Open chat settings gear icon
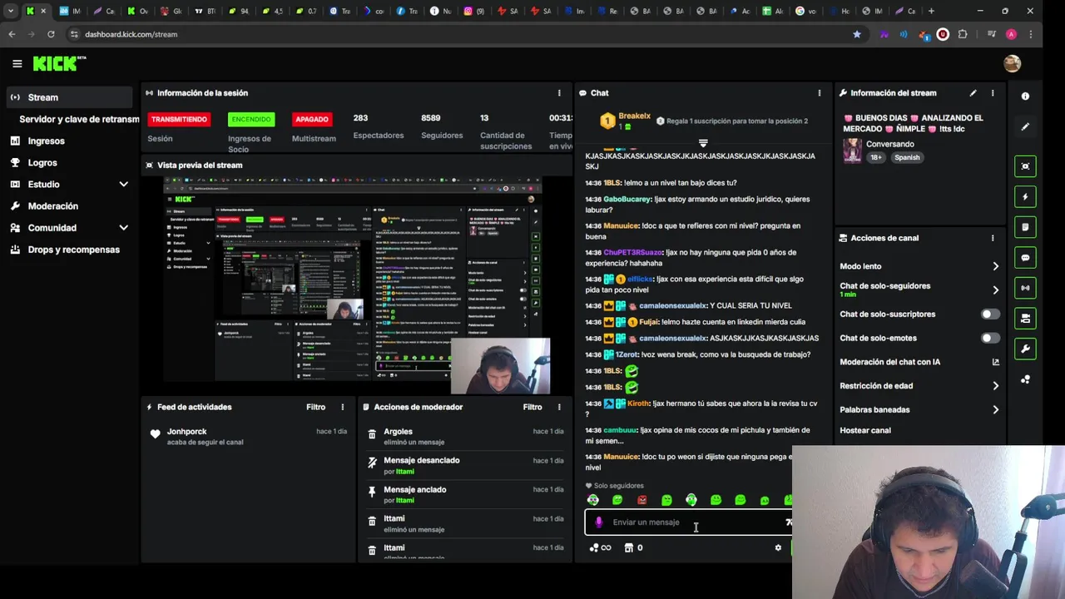 [778, 547]
